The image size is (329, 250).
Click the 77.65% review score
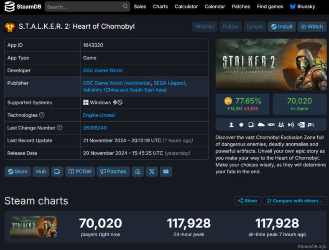248,101
